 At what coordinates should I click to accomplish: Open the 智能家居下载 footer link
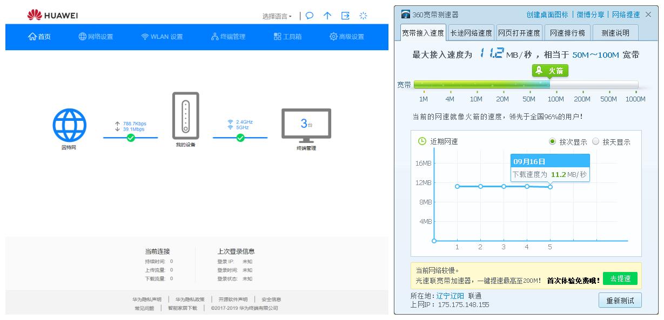click(x=182, y=308)
